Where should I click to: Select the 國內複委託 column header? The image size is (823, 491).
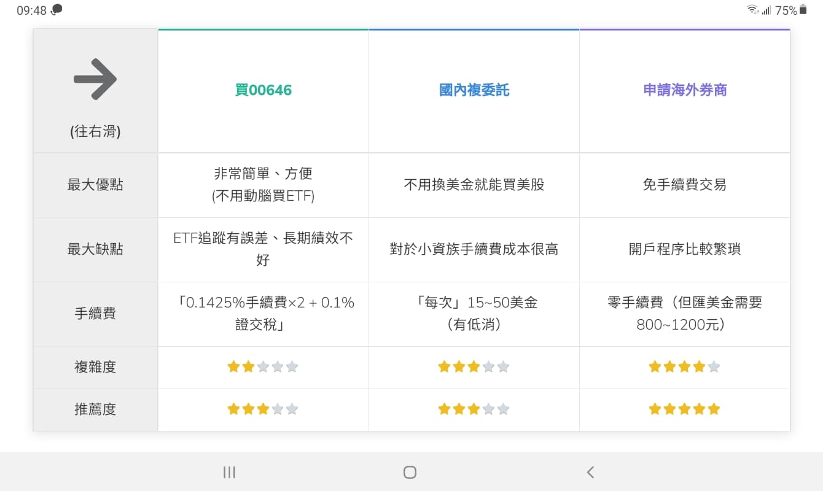(x=474, y=90)
